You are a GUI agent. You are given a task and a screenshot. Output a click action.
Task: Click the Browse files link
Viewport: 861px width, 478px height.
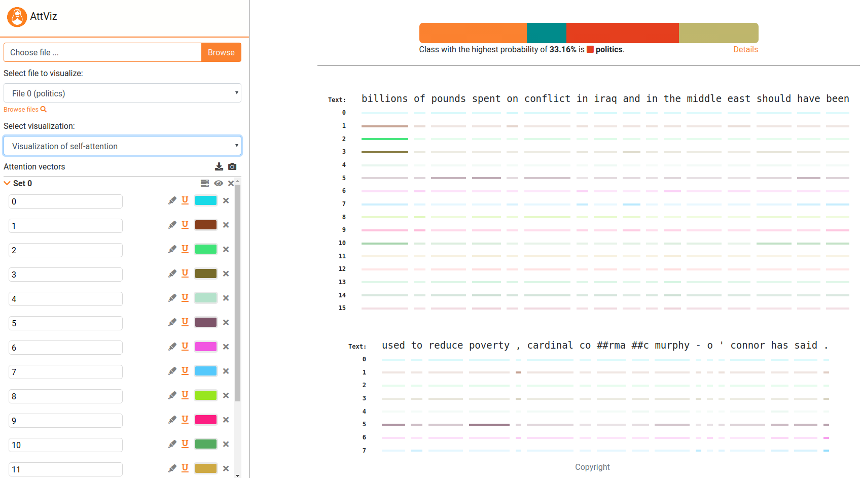[25, 110]
